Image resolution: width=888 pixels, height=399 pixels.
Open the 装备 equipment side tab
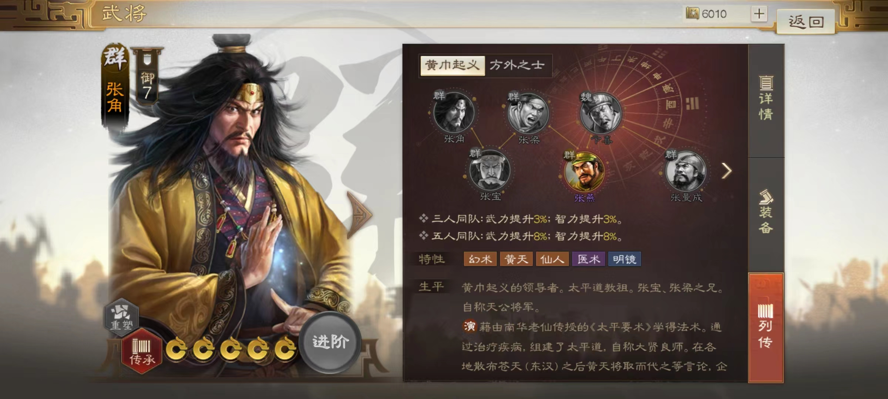(x=766, y=212)
